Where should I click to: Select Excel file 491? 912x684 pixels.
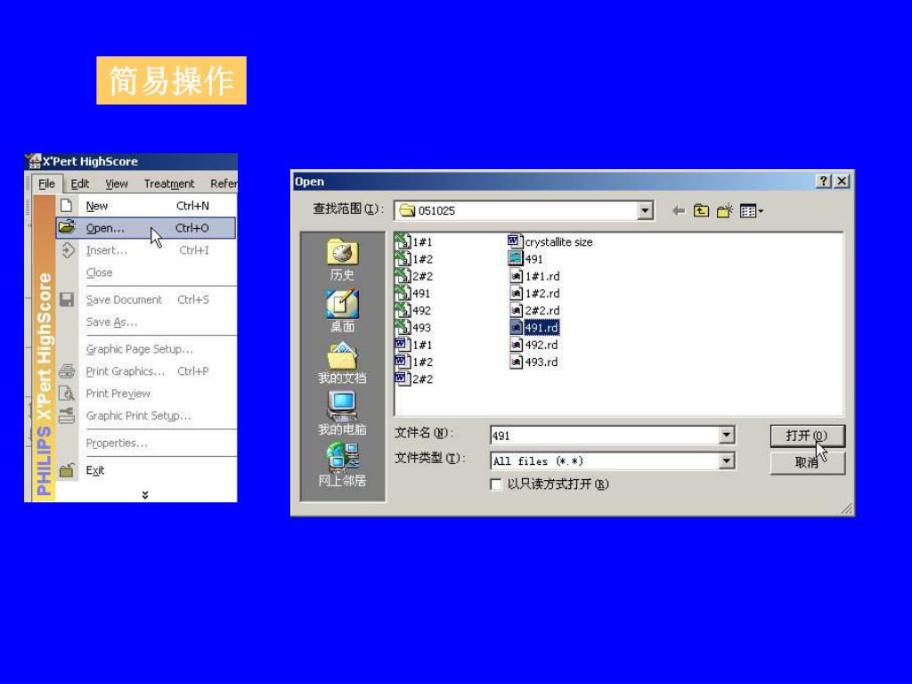413,293
